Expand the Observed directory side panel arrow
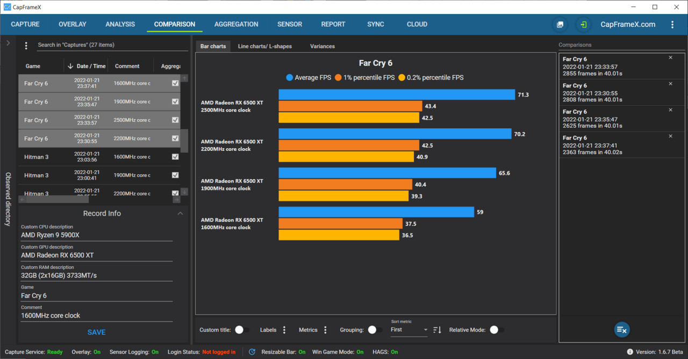The height and width of the screenshot is (359, 688). pos(8,43)
